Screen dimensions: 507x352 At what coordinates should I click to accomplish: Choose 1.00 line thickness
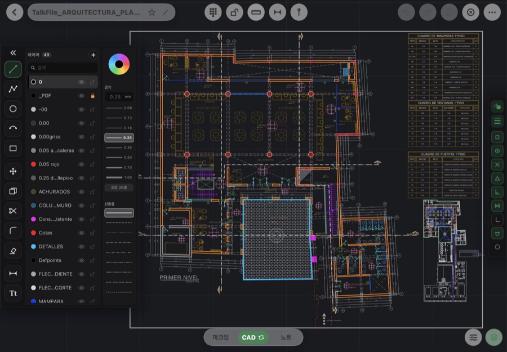pyautogui.click(x=119, y=177)
